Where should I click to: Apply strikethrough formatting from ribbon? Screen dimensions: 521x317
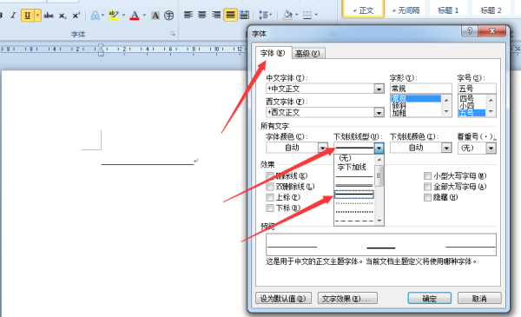click(49, 16)
